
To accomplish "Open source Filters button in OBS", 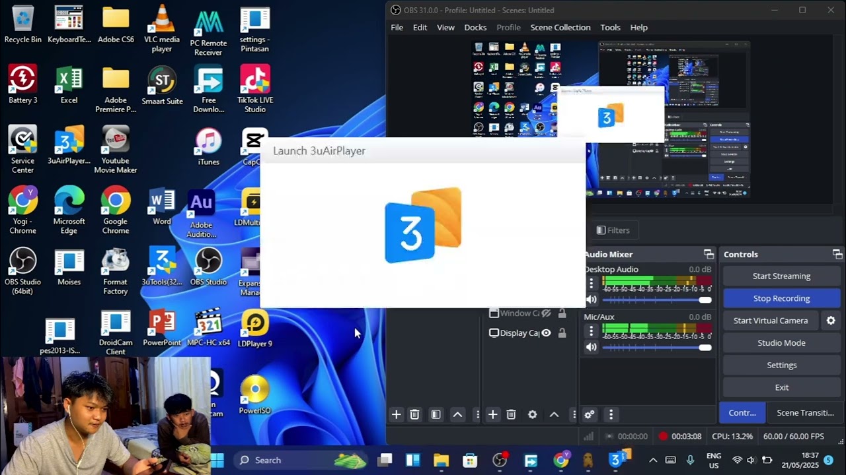I will click(x=613, y=230).
